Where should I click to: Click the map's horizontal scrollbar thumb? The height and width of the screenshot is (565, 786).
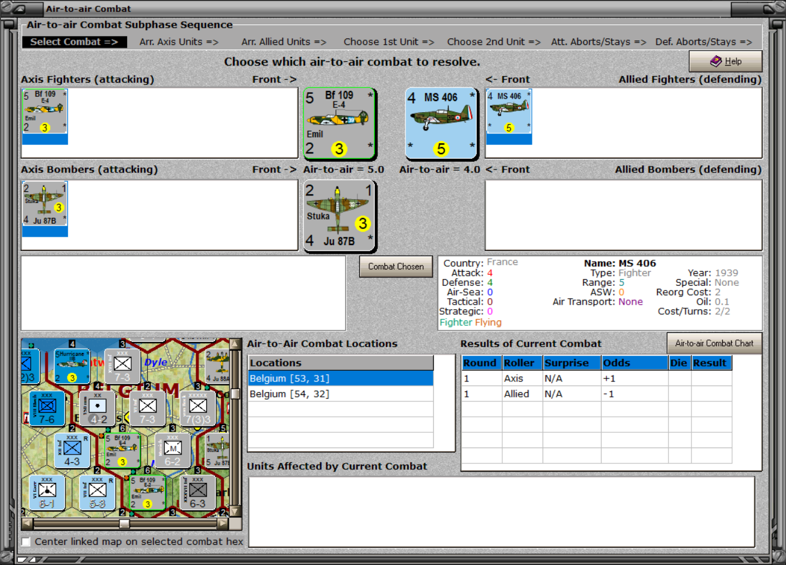(124, 524)
